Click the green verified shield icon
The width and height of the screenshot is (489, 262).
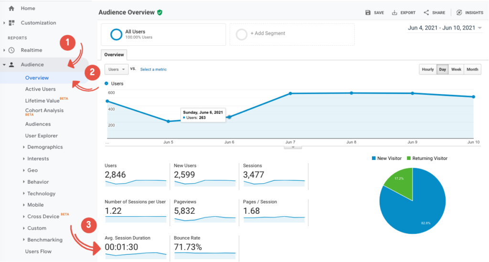[x=159, y=12]
